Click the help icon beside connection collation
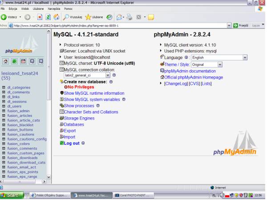The height and width of the screenshot is (200, 267). 114,75
